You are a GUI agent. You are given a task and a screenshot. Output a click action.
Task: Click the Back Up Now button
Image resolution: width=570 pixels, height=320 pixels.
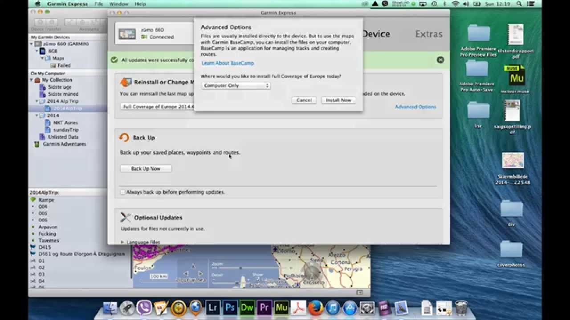click(146, 168)
